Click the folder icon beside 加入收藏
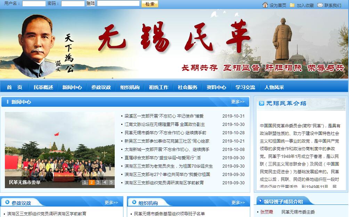This screenshot has width=349, height=217. pos(292,5)
